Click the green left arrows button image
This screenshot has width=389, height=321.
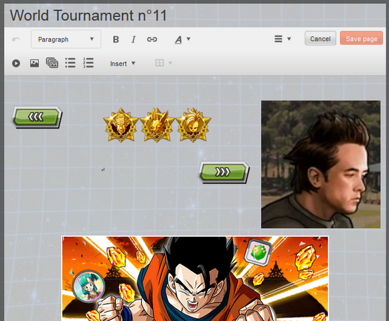pos(37,117)
